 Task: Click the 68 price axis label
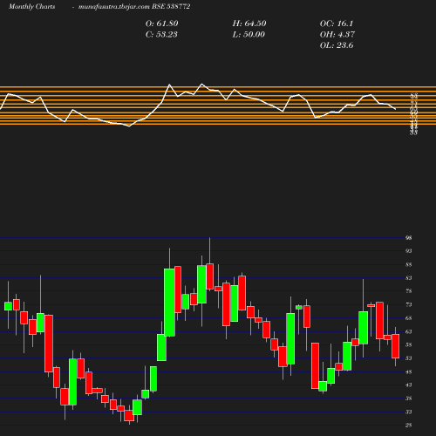[409, 318]
